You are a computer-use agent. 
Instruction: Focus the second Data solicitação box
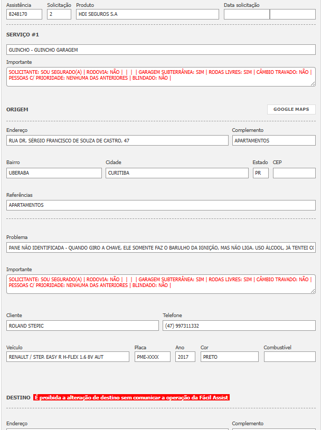coord(292,14)
